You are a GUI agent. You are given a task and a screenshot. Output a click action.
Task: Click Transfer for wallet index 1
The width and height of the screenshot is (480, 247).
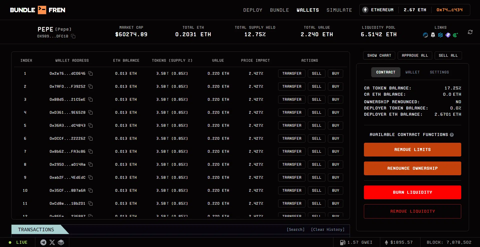292,73
